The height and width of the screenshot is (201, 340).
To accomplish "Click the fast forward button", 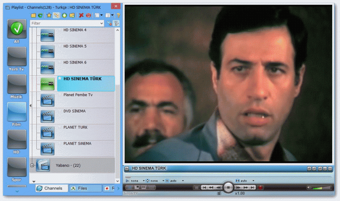I will click(x=238, y=187).
